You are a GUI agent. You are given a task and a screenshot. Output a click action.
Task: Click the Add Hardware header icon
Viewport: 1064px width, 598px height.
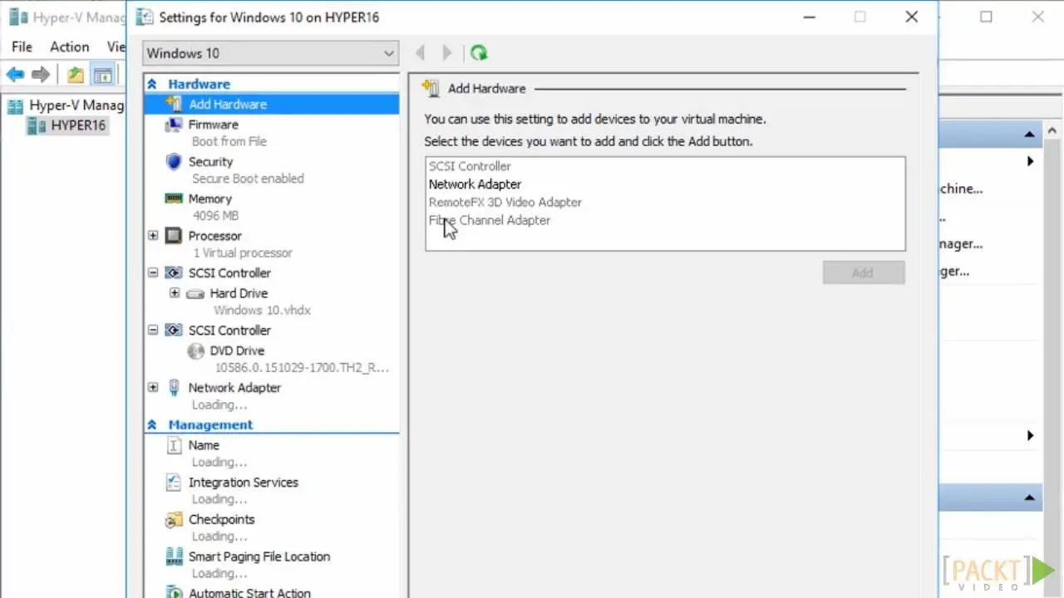430,88
